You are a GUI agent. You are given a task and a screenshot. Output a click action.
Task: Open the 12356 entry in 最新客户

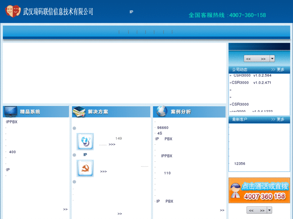click(240, 164)
